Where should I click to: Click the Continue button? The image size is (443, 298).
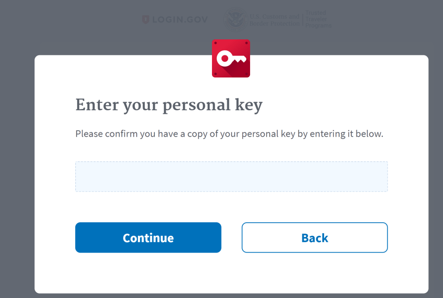tap(148, 237)
